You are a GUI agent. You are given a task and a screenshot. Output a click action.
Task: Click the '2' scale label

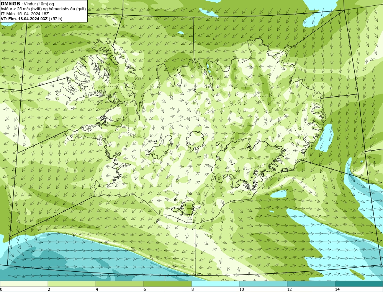[x=49, y=289]
